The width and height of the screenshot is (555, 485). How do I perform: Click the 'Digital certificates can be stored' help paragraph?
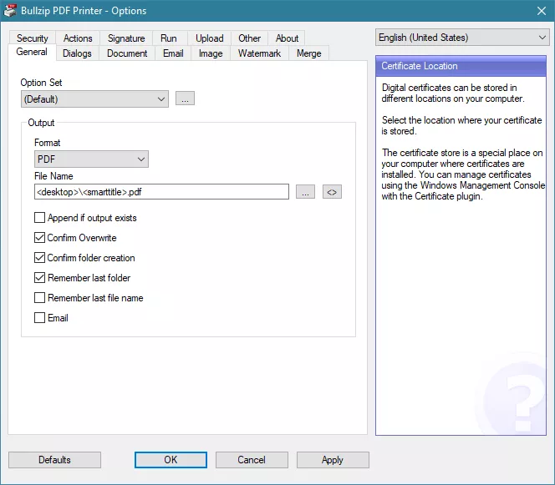click(453, 93)
